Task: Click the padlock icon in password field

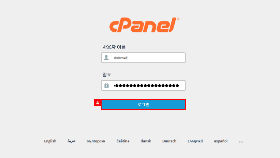Action: click(106, 85)
